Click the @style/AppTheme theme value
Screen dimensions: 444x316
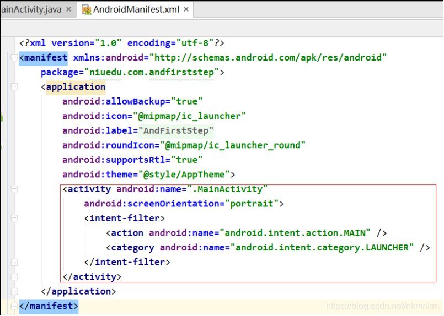click(x=184, y=175)
